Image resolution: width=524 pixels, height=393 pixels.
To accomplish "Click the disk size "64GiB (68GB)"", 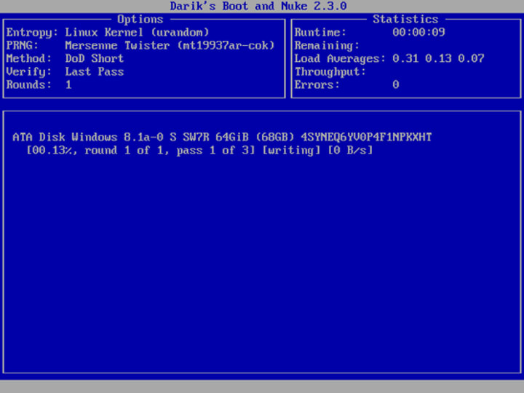I will tap(255, 138).
